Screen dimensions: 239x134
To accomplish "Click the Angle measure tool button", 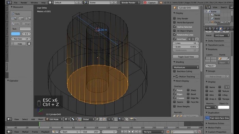I will 21,19.
